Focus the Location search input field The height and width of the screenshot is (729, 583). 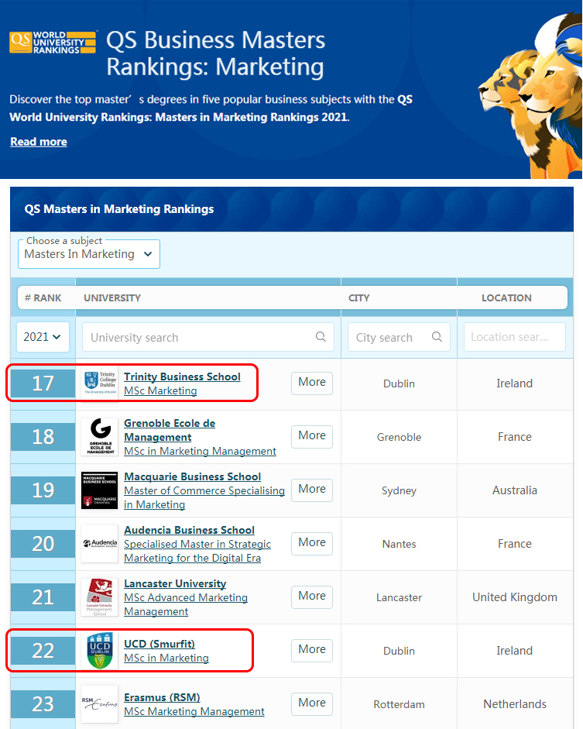[514, 337]
